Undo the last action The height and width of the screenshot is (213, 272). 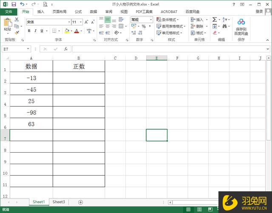tap(22, 4)
